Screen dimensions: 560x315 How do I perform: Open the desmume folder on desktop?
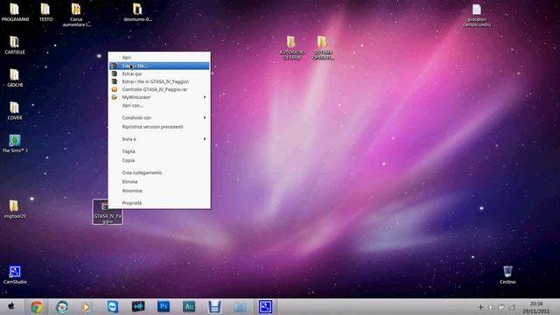pyautogui.click(x=138, y=11)
